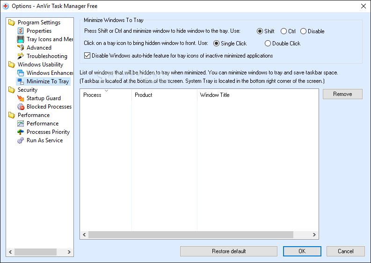Click Restore default button
The image size is (371, 263).
click(x=229, y=251)
